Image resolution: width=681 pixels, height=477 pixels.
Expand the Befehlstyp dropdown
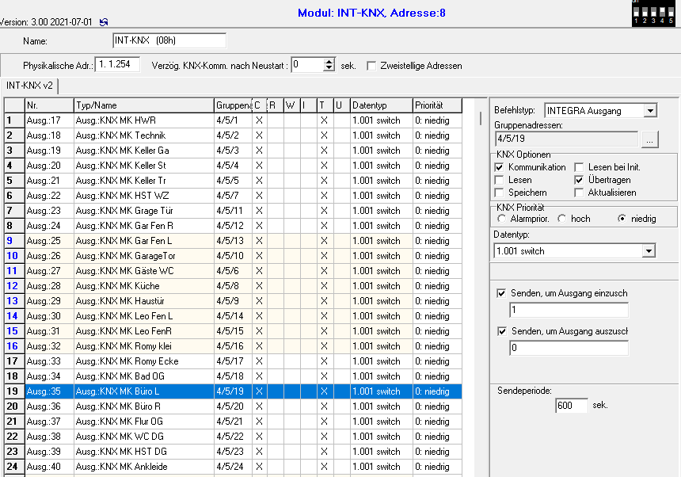[x=649, y=111]
